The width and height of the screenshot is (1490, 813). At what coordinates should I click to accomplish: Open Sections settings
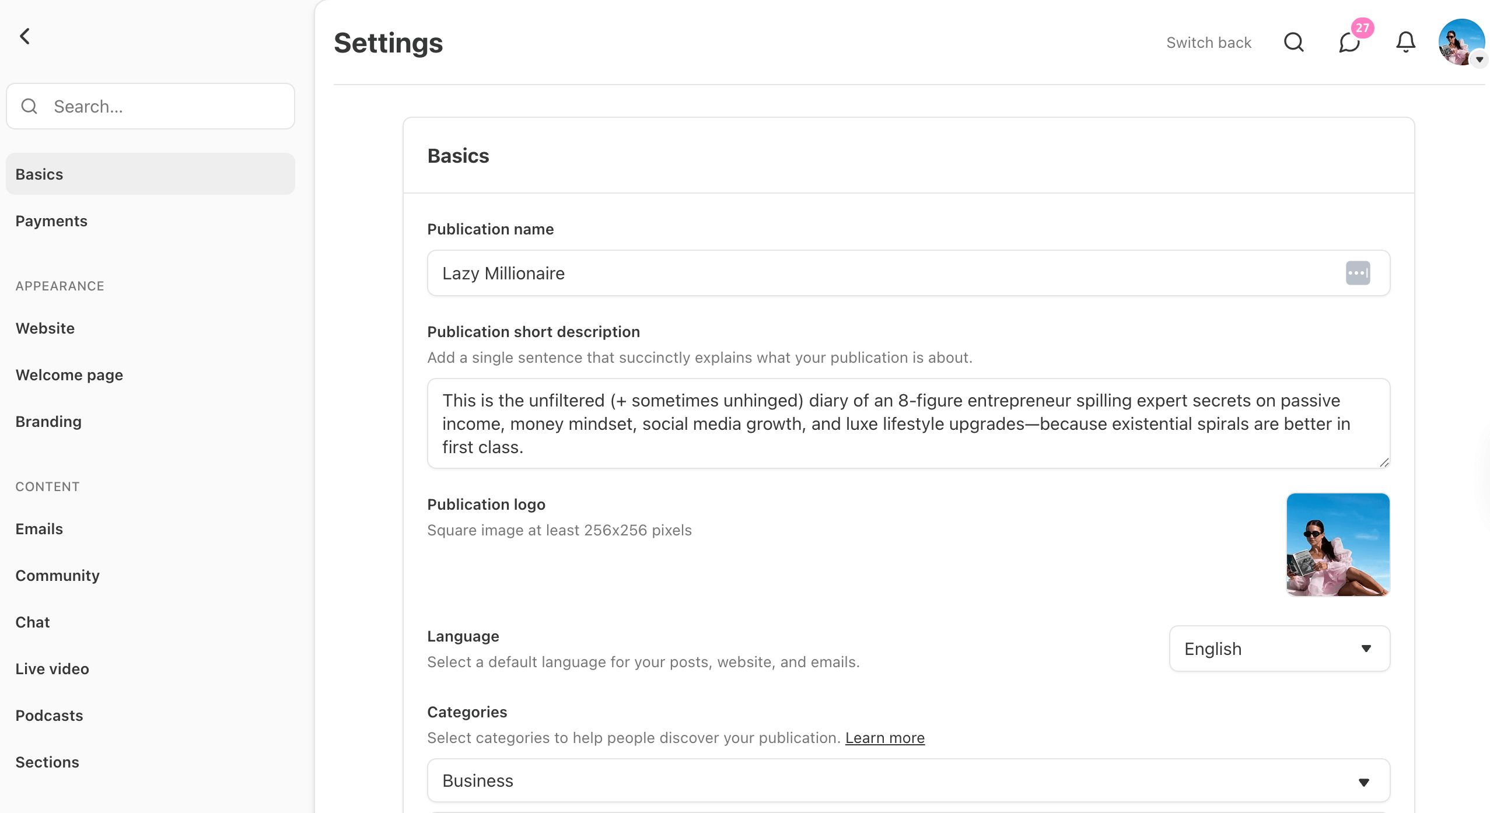tap(47, 762)
